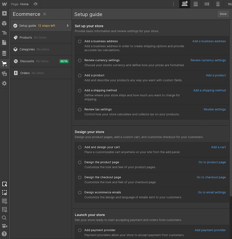Open the Discounts section

pos(41,61)
